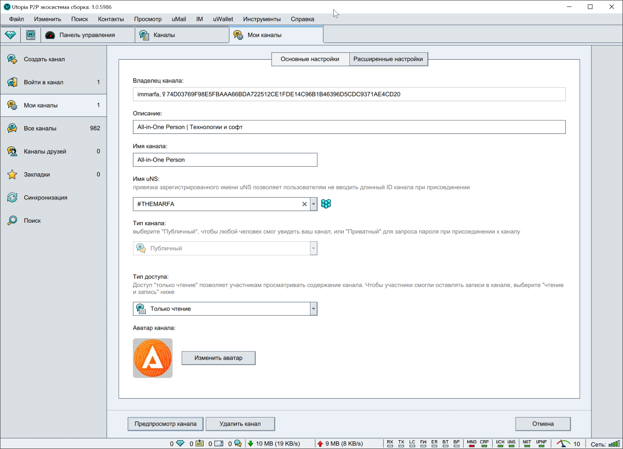Viewport: 623px width, 449px height.
Task: Click the Синхронизация refresh icon
Action: (x=12, y=198)
